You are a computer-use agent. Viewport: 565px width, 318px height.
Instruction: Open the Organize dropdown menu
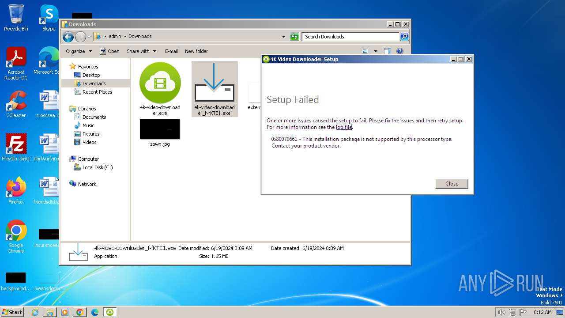coord(79,51)
